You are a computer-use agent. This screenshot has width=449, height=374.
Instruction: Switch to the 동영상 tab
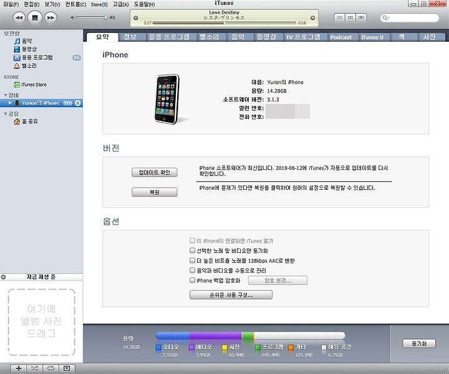point(266,37)
